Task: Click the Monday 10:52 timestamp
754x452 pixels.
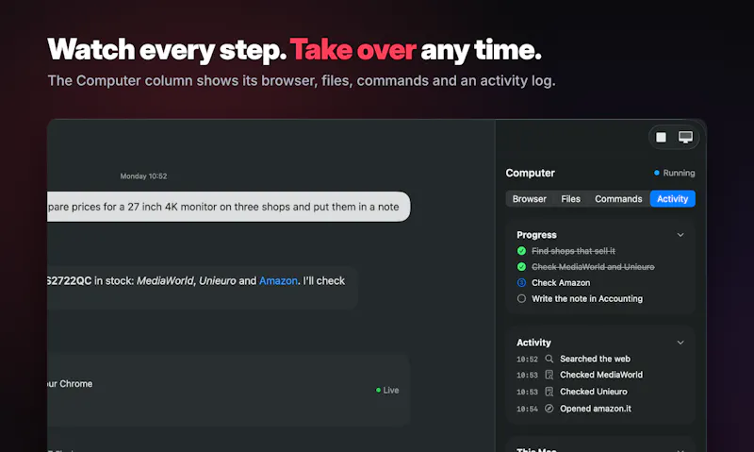Action: click(x=143, y=176)
